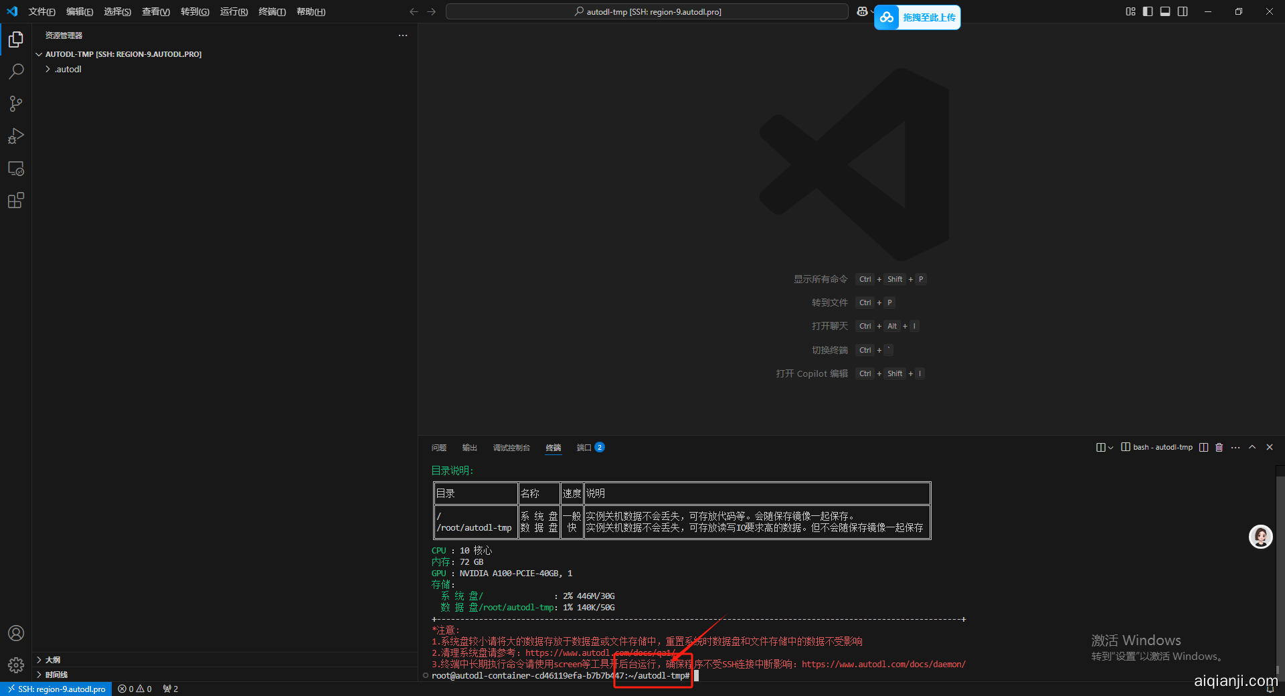1285x696 pixels.
Task: Open the 终端(T) menu
Action: [272, 11]
